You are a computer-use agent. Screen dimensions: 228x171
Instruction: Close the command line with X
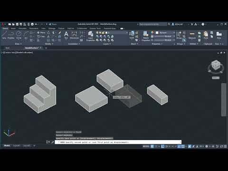[49, 142]
